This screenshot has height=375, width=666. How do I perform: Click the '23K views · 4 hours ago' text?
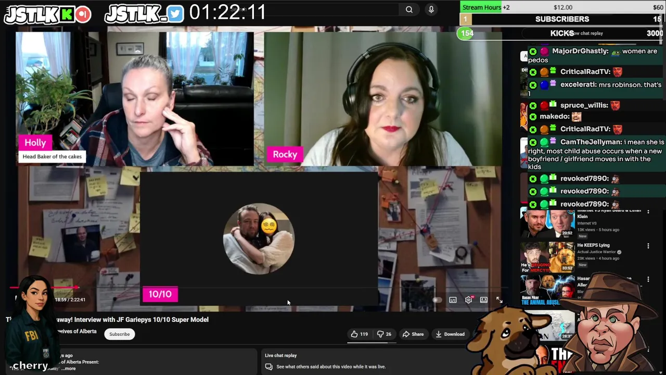point(598,258)
